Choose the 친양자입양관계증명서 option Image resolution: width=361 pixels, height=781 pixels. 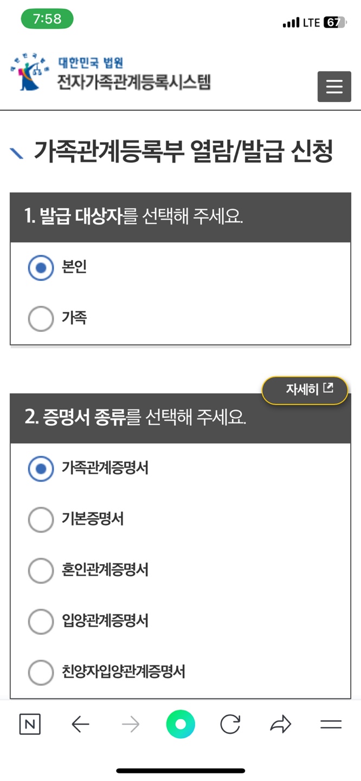coord(41,673)
